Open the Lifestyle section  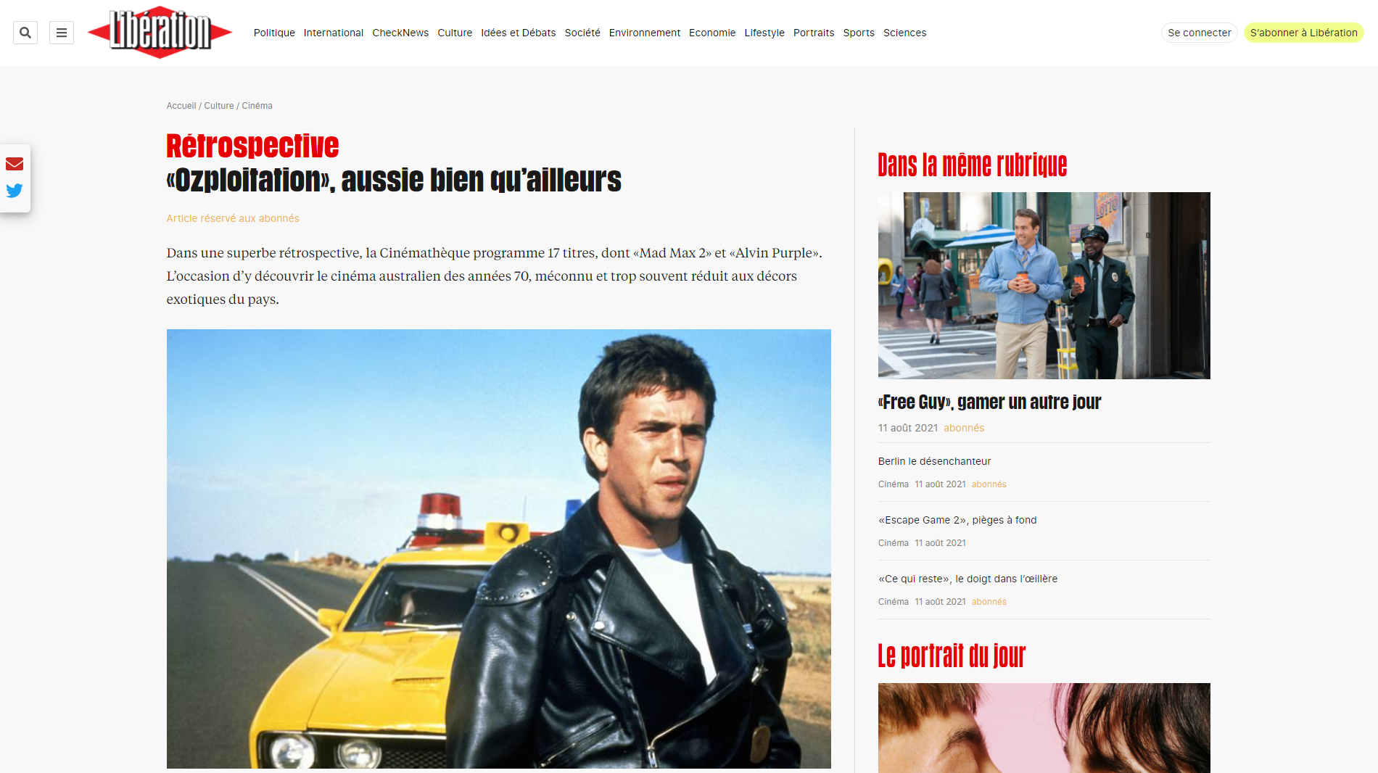point(764,33)
